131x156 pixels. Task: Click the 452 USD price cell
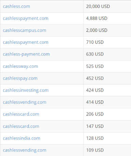point(107,78)
